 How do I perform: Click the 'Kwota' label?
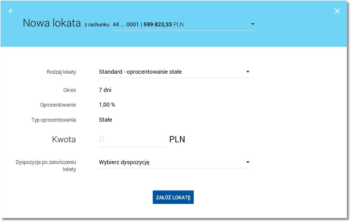64,139
